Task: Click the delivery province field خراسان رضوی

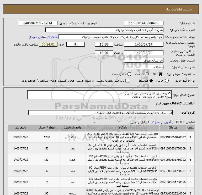Action: pos(144,60)
